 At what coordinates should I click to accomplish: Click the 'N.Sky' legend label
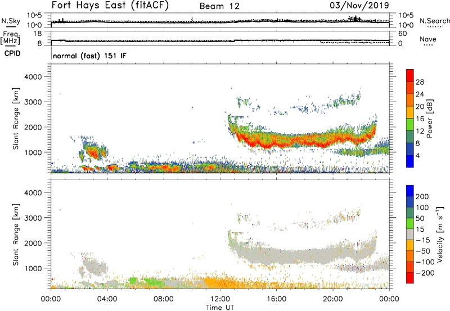11,21
